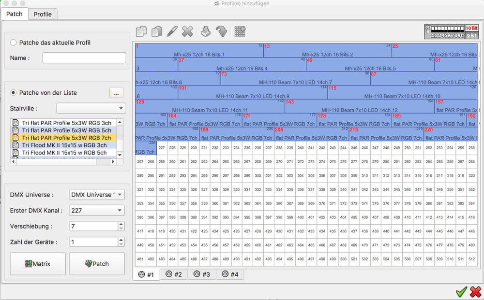This screenshot has width=484, height=300.
Task: Click the grid matrix toolbar icon
Action: point(240,31)
